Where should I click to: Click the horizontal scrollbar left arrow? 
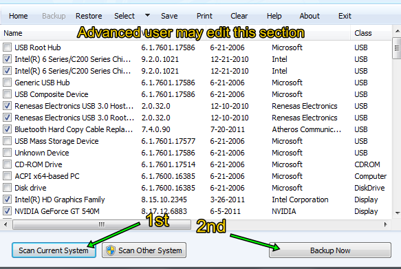pos(6,225)
